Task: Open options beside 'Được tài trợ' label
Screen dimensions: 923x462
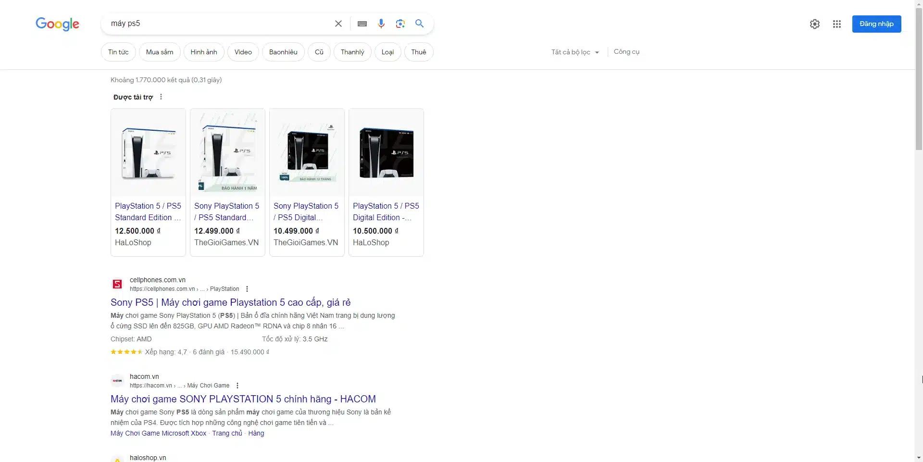Action: pos(161,97)
